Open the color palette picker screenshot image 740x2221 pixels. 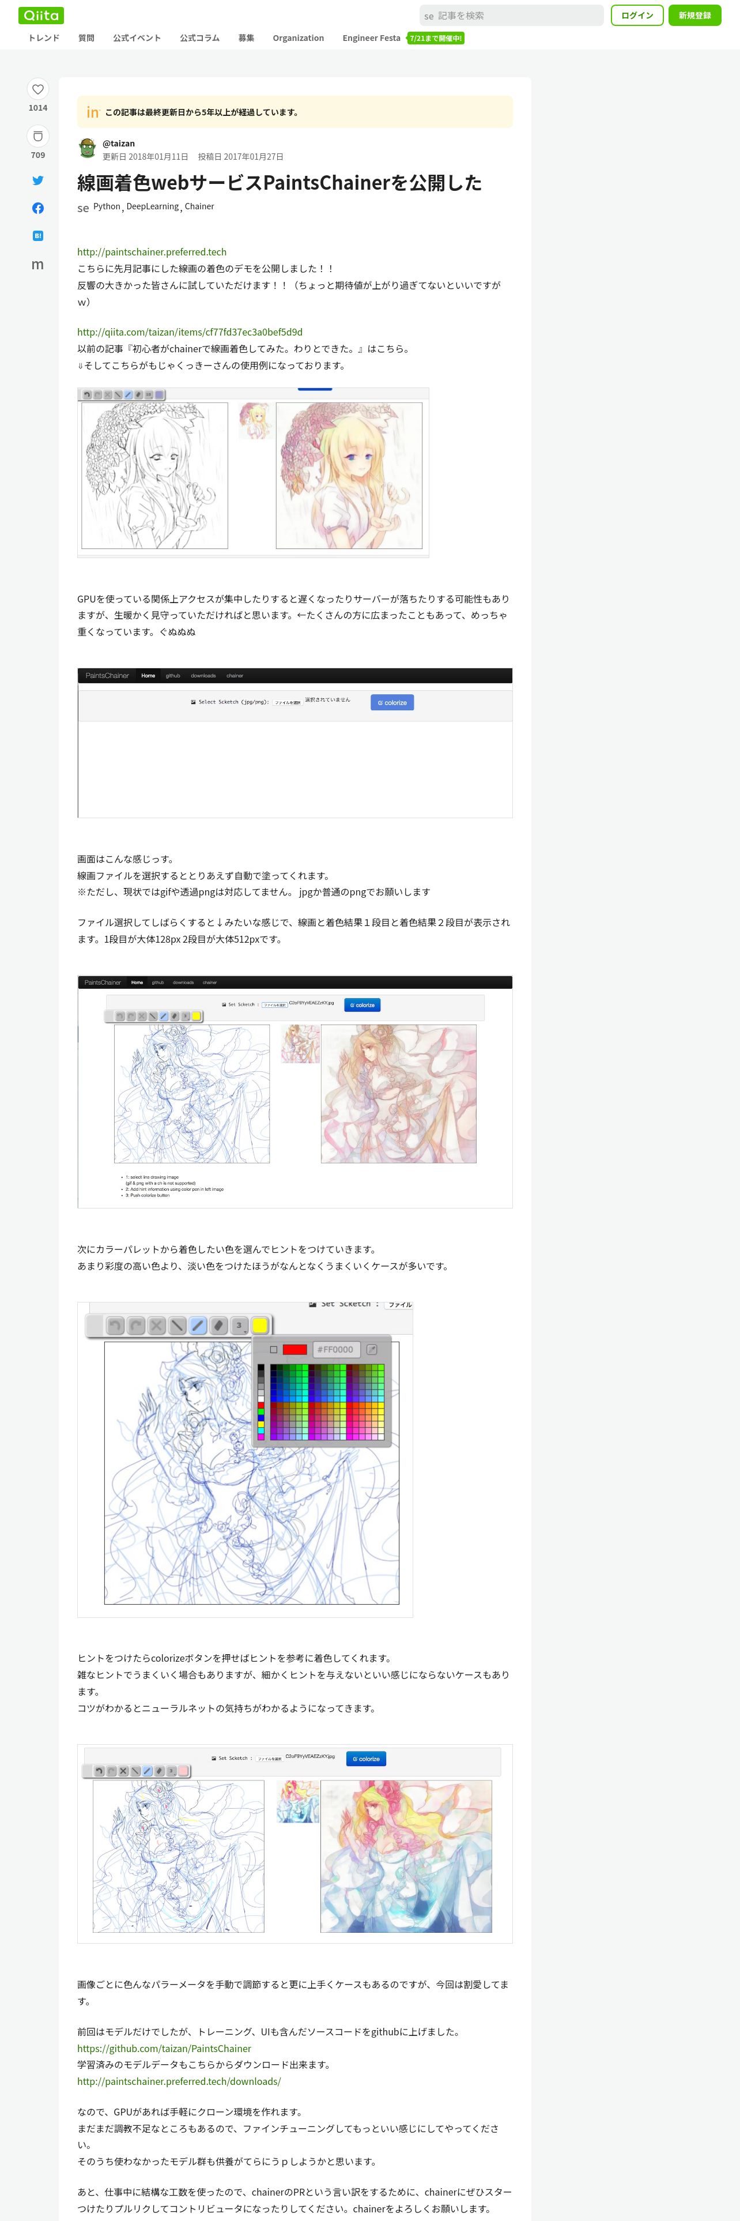tap(245, 1460)
